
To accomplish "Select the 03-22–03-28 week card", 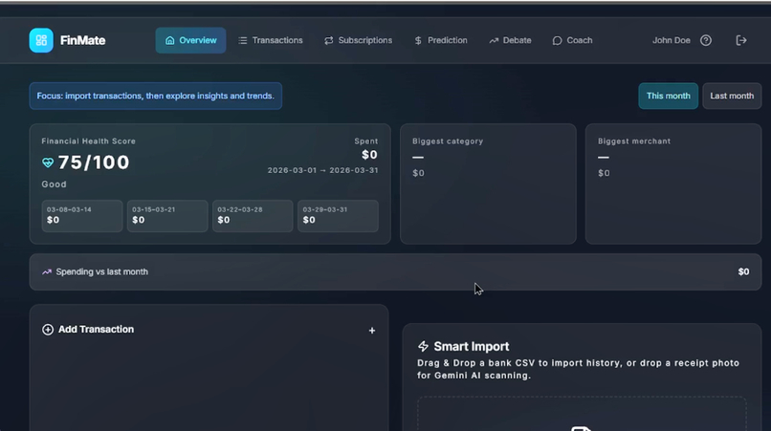I will 253,216.
